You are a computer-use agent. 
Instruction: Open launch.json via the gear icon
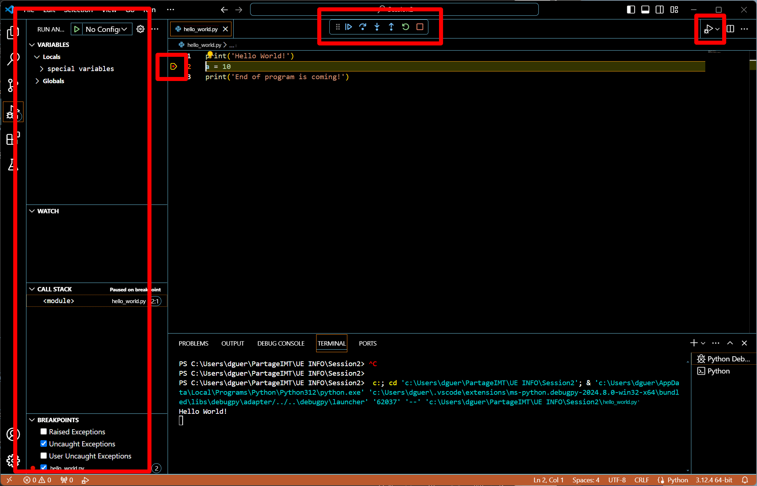(140, 29)
